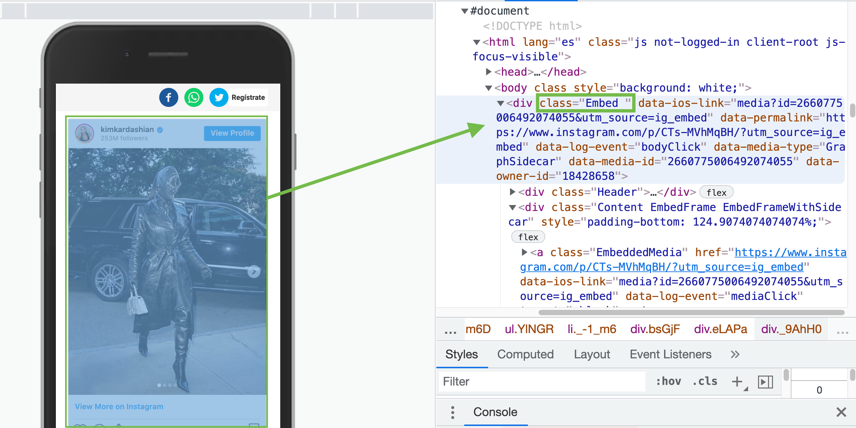Expand the div class Header node
The image size is (856, 428).
(512, 192)
